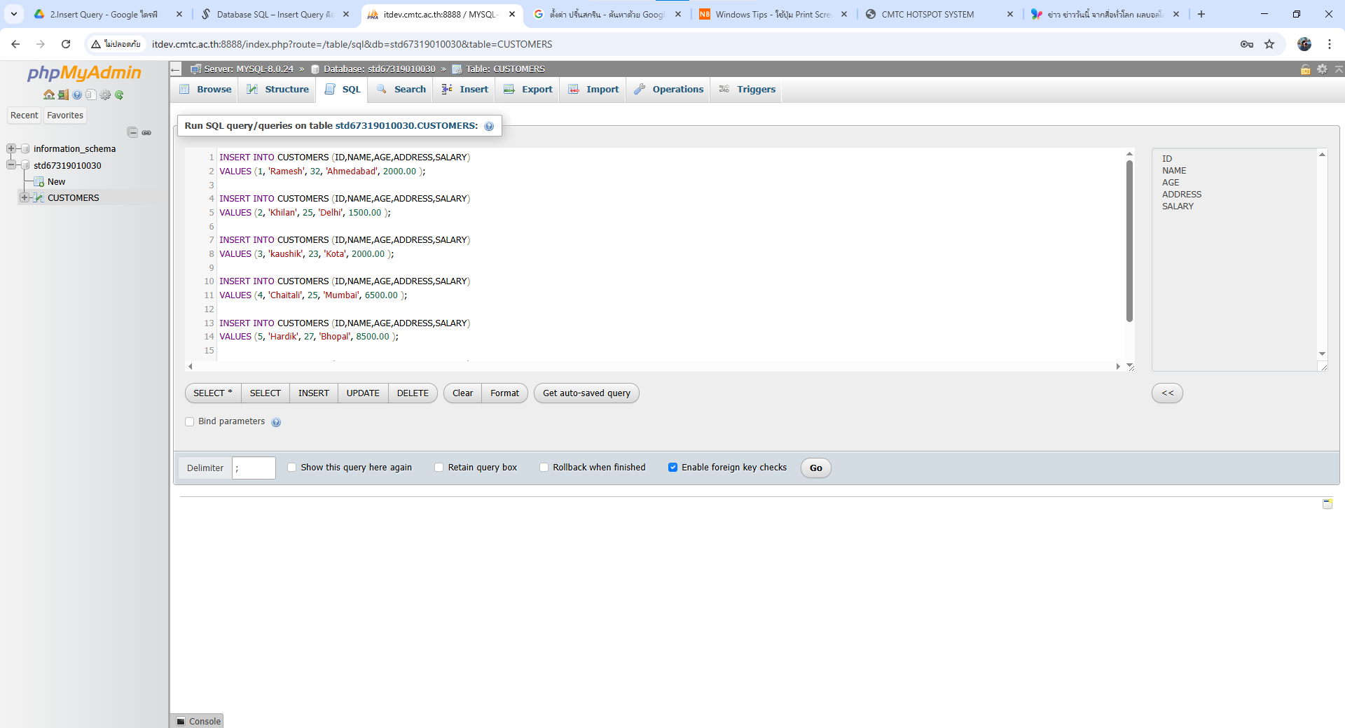Viewport: 1345px width, 728px height.
Task: Switch to the Structure tab
Action: (x=278, y=89)
